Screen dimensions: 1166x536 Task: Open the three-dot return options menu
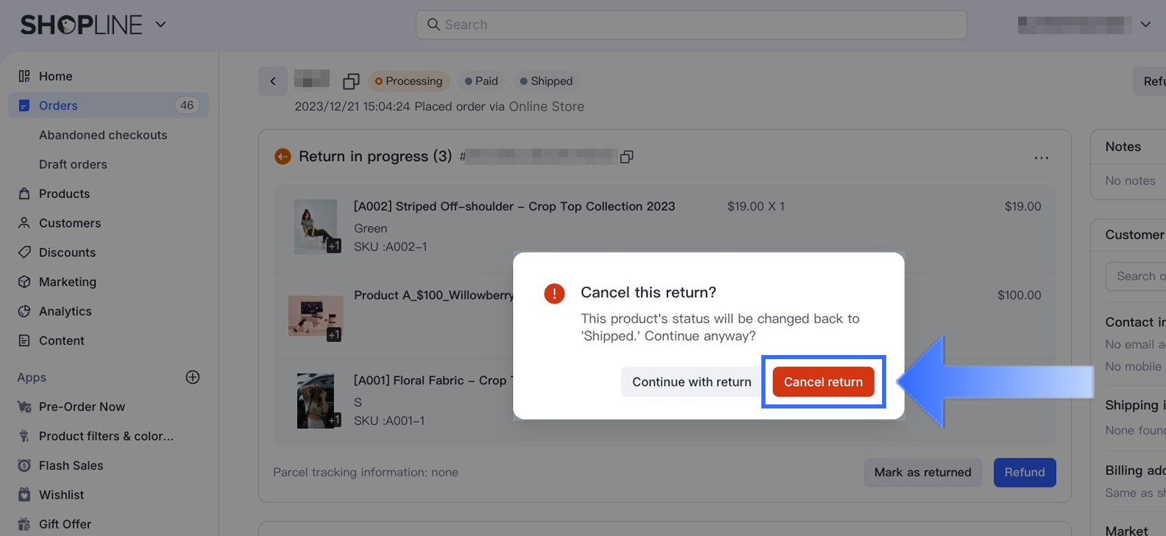click(x=1041, y=158)
